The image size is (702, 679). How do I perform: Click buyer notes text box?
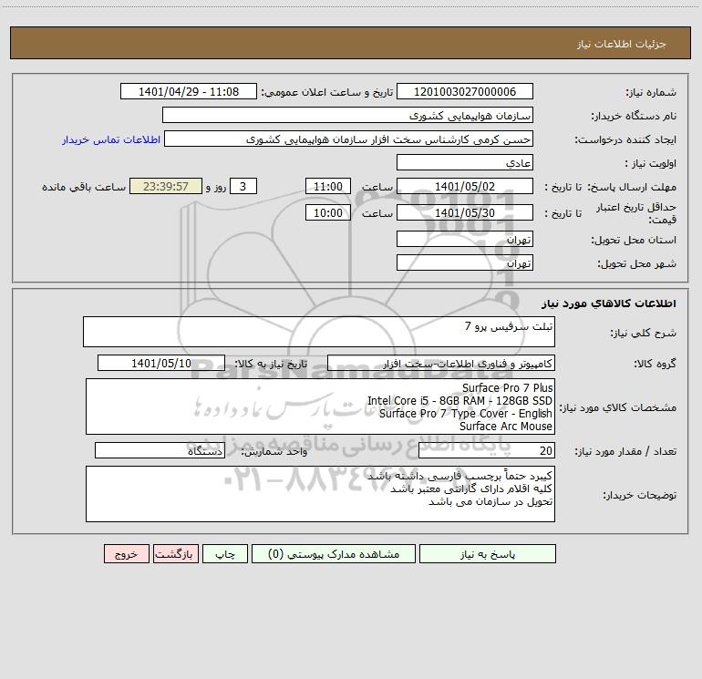320,494
